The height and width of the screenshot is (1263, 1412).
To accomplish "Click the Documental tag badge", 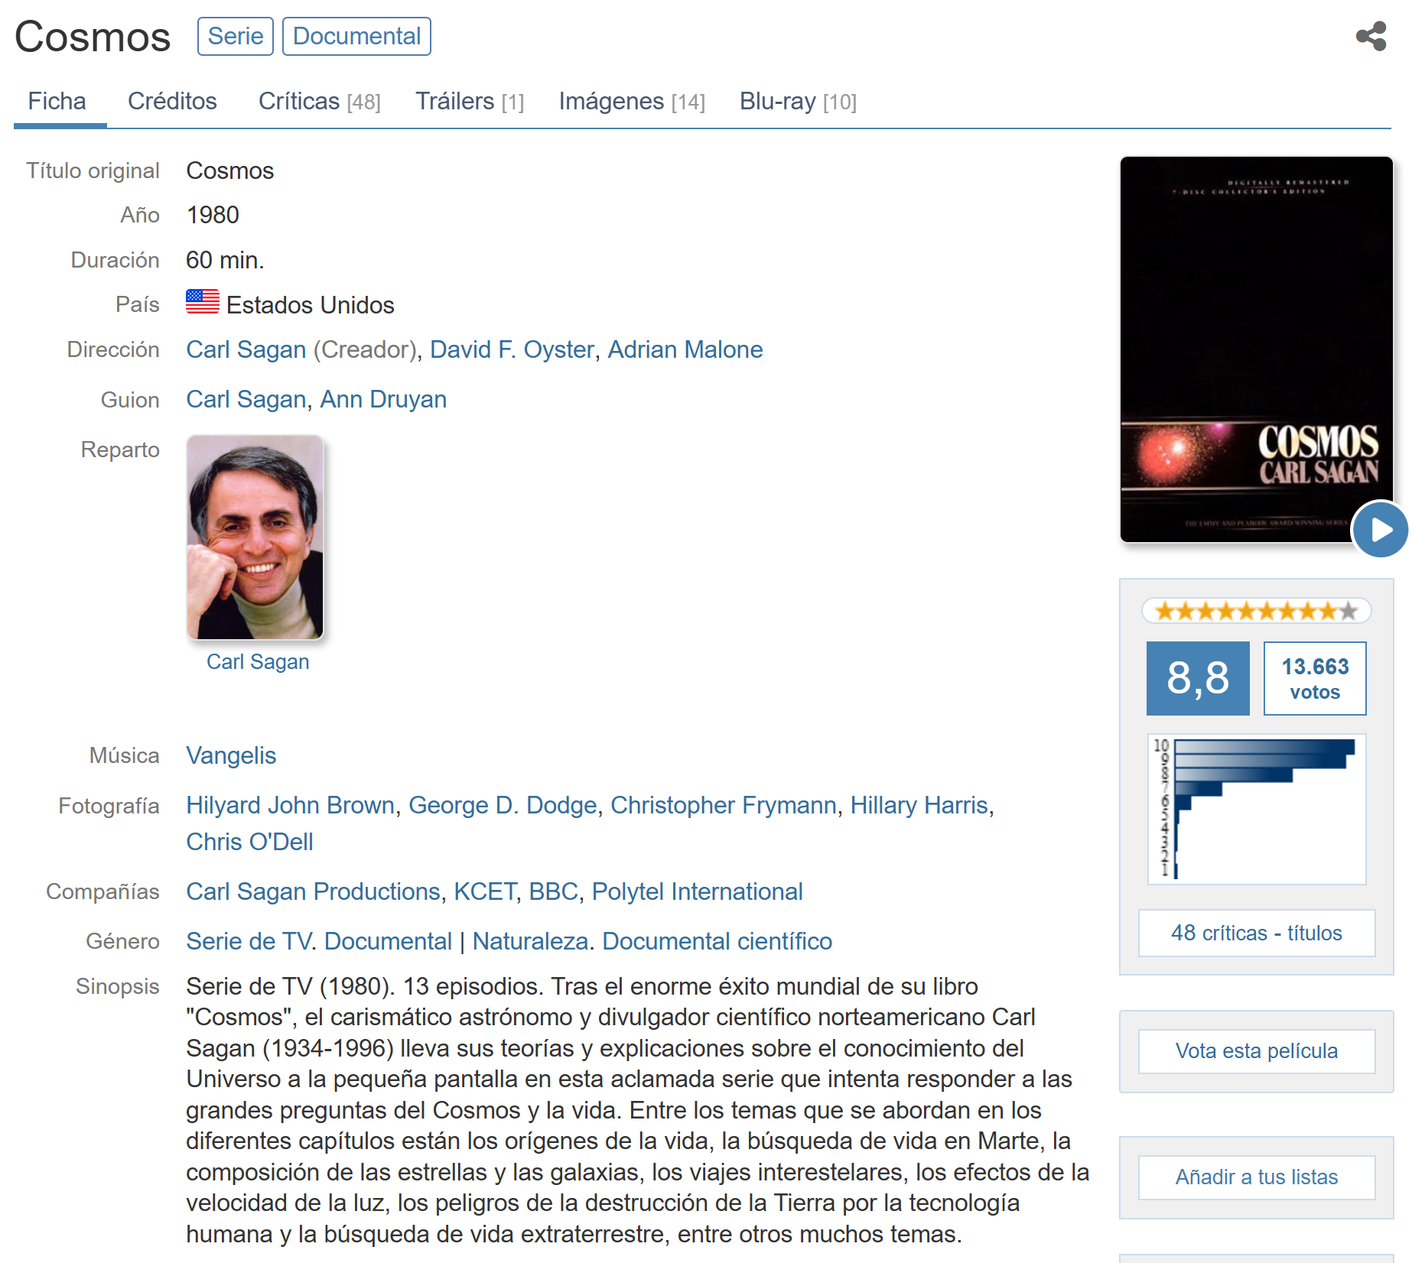I will tap(356, 37).
